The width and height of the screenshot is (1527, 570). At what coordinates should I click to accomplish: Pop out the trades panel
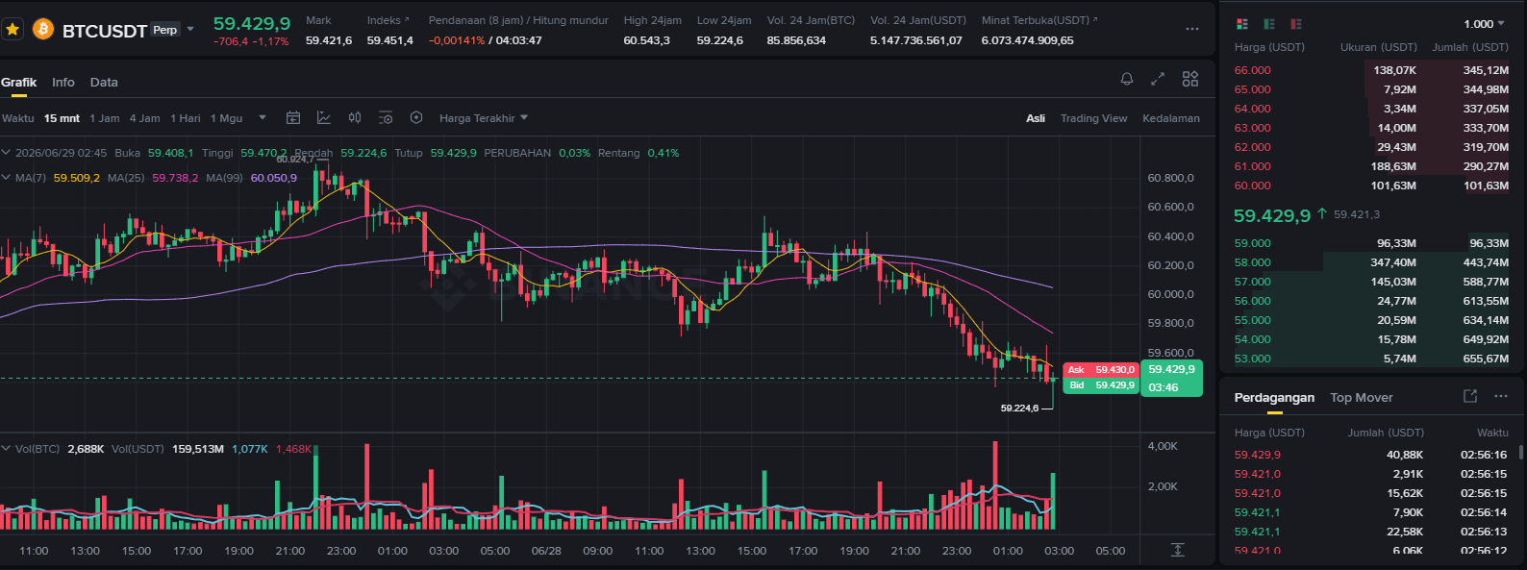pyautogui.click(x=1470, y=396)
